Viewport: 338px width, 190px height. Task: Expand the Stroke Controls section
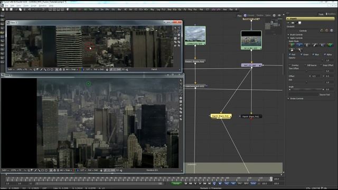tap(296, 99)
